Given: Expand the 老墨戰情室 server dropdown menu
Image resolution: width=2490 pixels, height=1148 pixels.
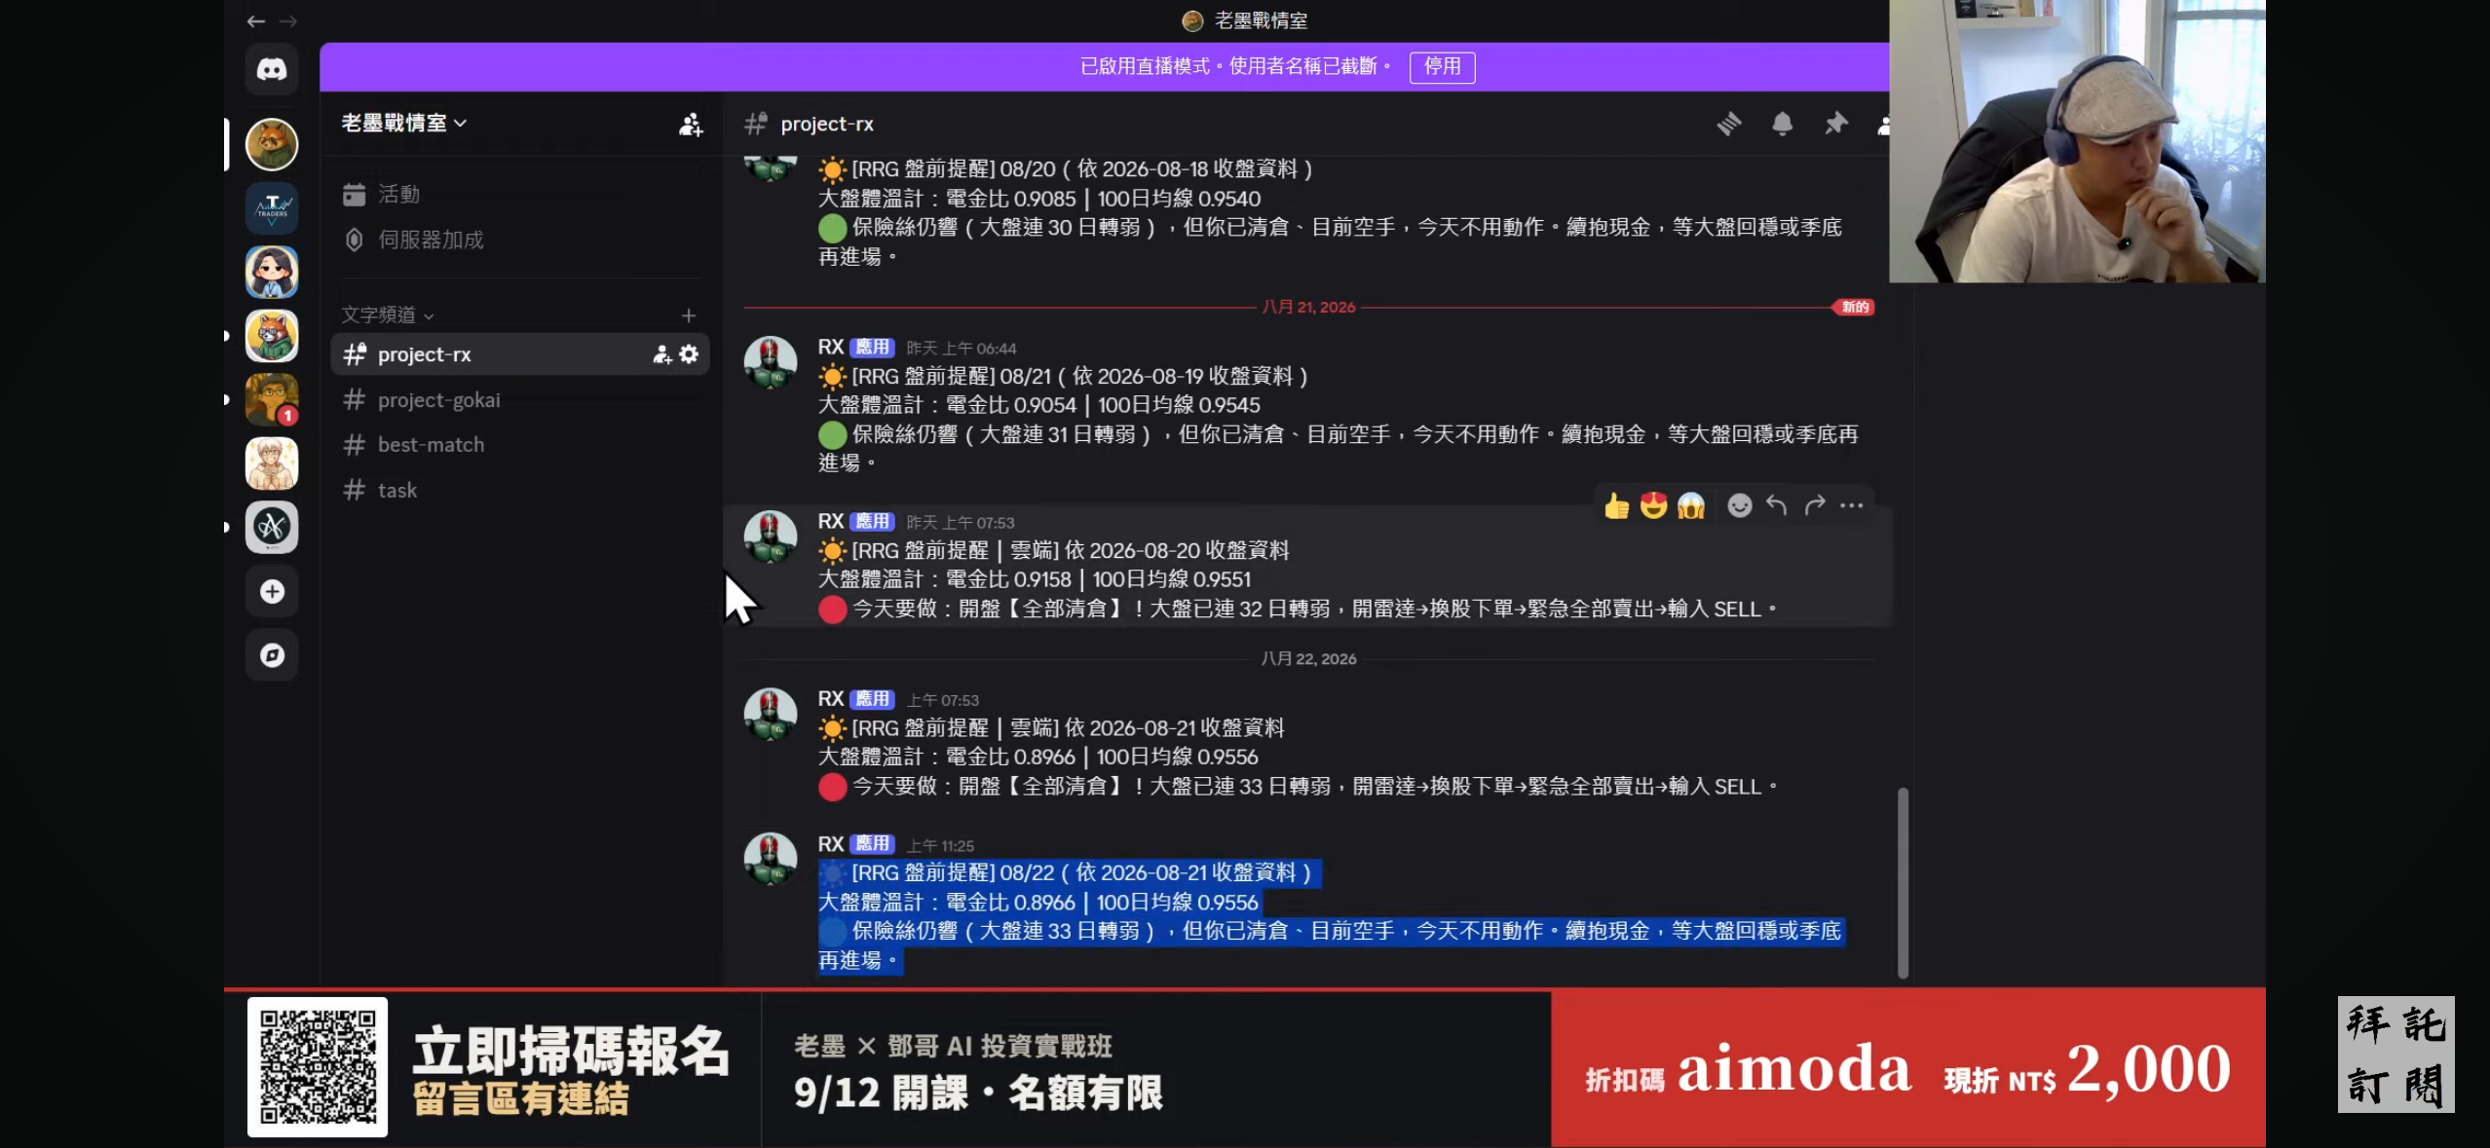Looking at the screenshot, I should pos(404,124).
